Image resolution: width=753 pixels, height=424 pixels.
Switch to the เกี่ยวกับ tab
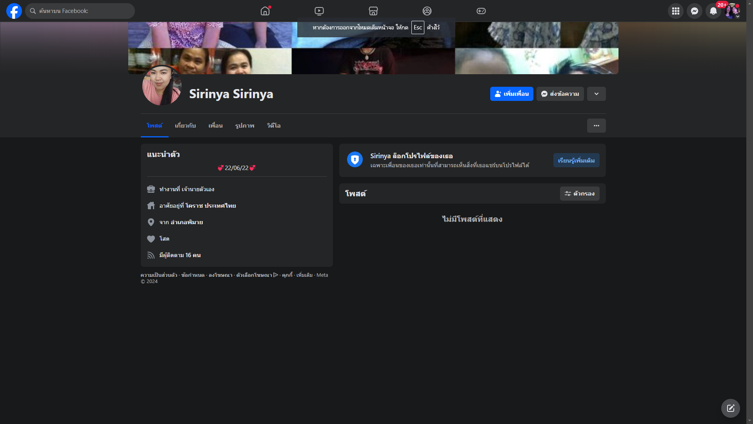click(185, 126)
